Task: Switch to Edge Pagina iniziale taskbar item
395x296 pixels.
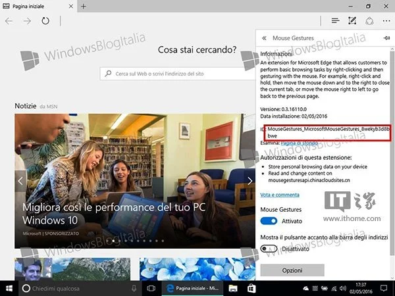Action: pos(192,289)
